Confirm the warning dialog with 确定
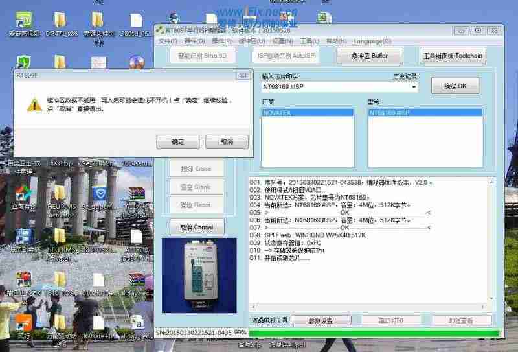Image resolution: width=518 pixels, height=352 pixels. [177, 142]
